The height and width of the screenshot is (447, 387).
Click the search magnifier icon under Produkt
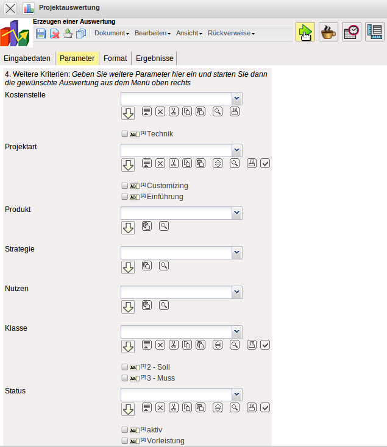pos(163,226)
